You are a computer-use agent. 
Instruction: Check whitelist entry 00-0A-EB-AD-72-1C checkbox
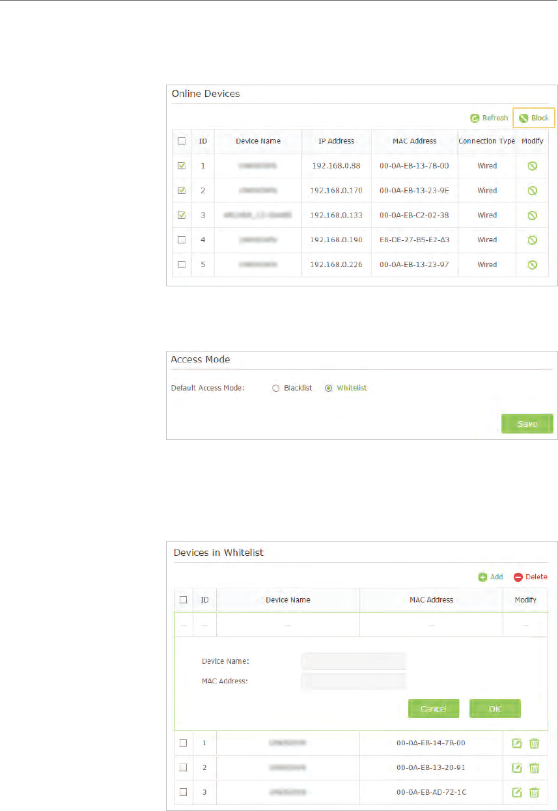tap(183, 792)
